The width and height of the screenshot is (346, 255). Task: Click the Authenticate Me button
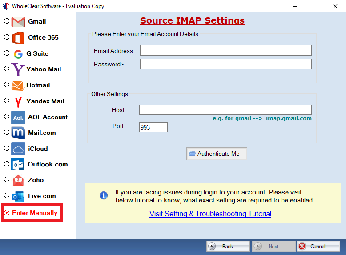tap(217, 154)
